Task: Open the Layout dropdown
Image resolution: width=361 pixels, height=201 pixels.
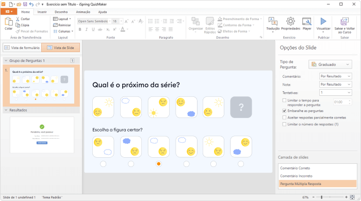Action: tap(62, 19)
